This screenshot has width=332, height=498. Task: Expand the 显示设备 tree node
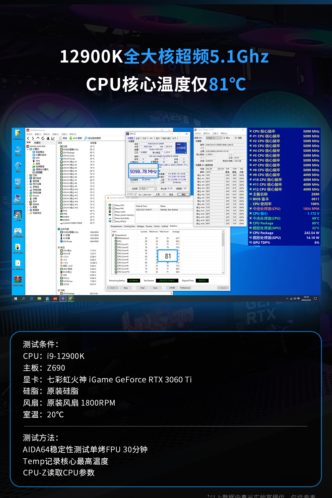pos(28,184)
